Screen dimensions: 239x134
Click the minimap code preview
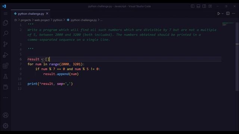(228, 24)
